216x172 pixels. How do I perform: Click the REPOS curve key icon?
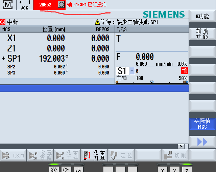(x=66, y=170)
